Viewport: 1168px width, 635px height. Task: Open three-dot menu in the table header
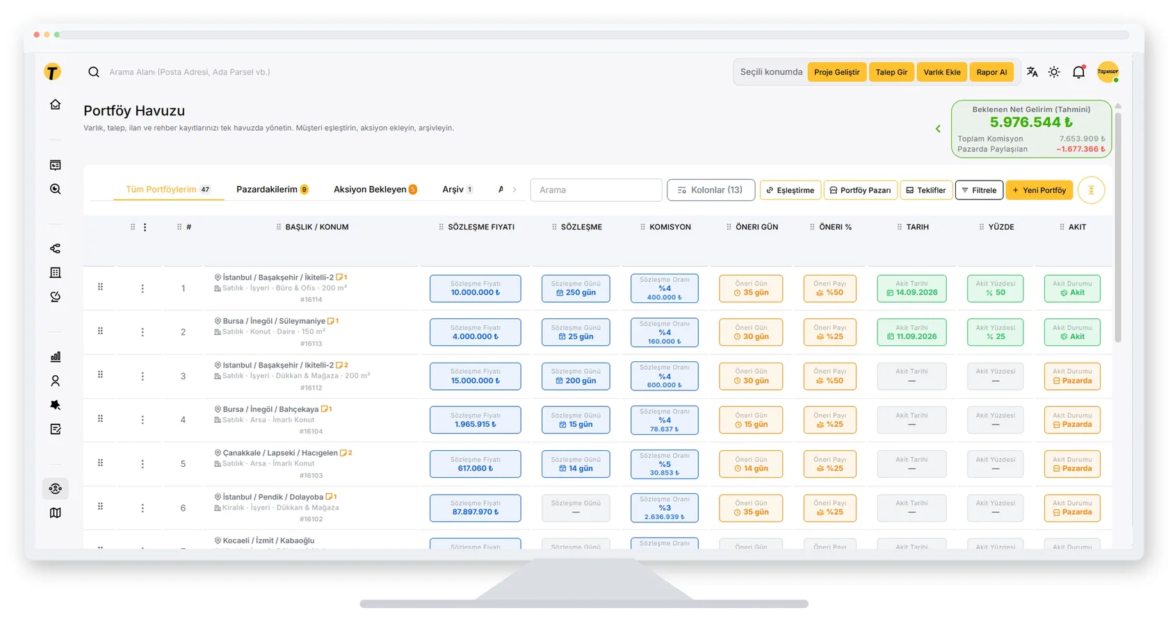[x=145, y=227]
